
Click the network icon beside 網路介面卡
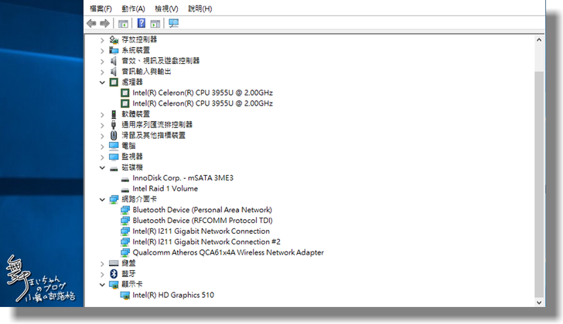(x=114, y=199)
